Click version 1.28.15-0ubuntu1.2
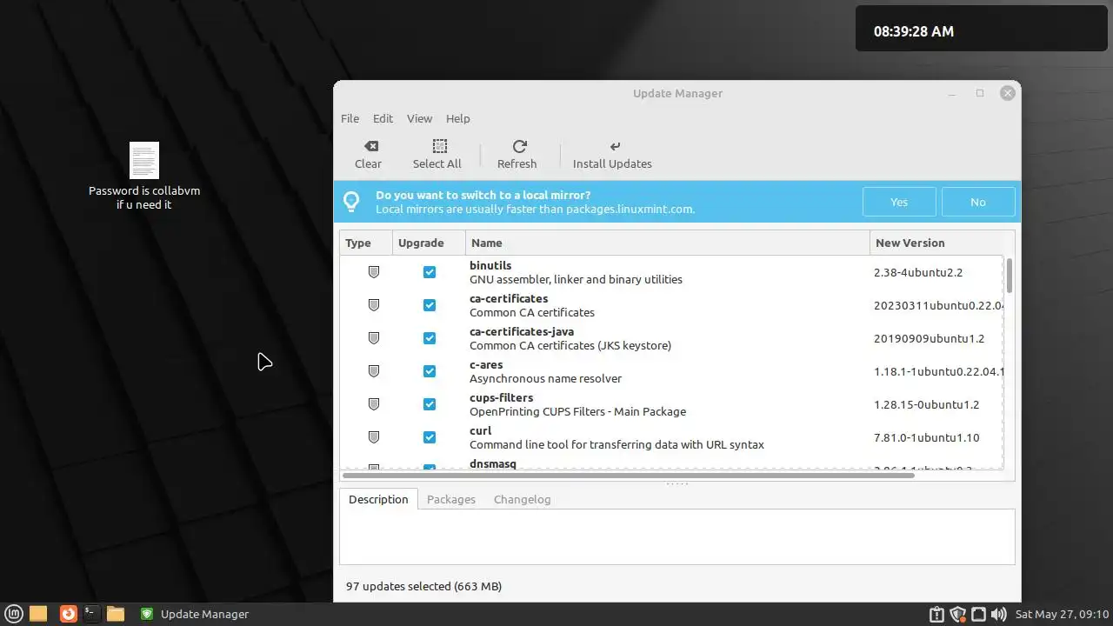 tap(927, 404)
